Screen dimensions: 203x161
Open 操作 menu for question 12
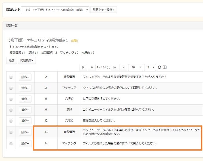(25, 121)
